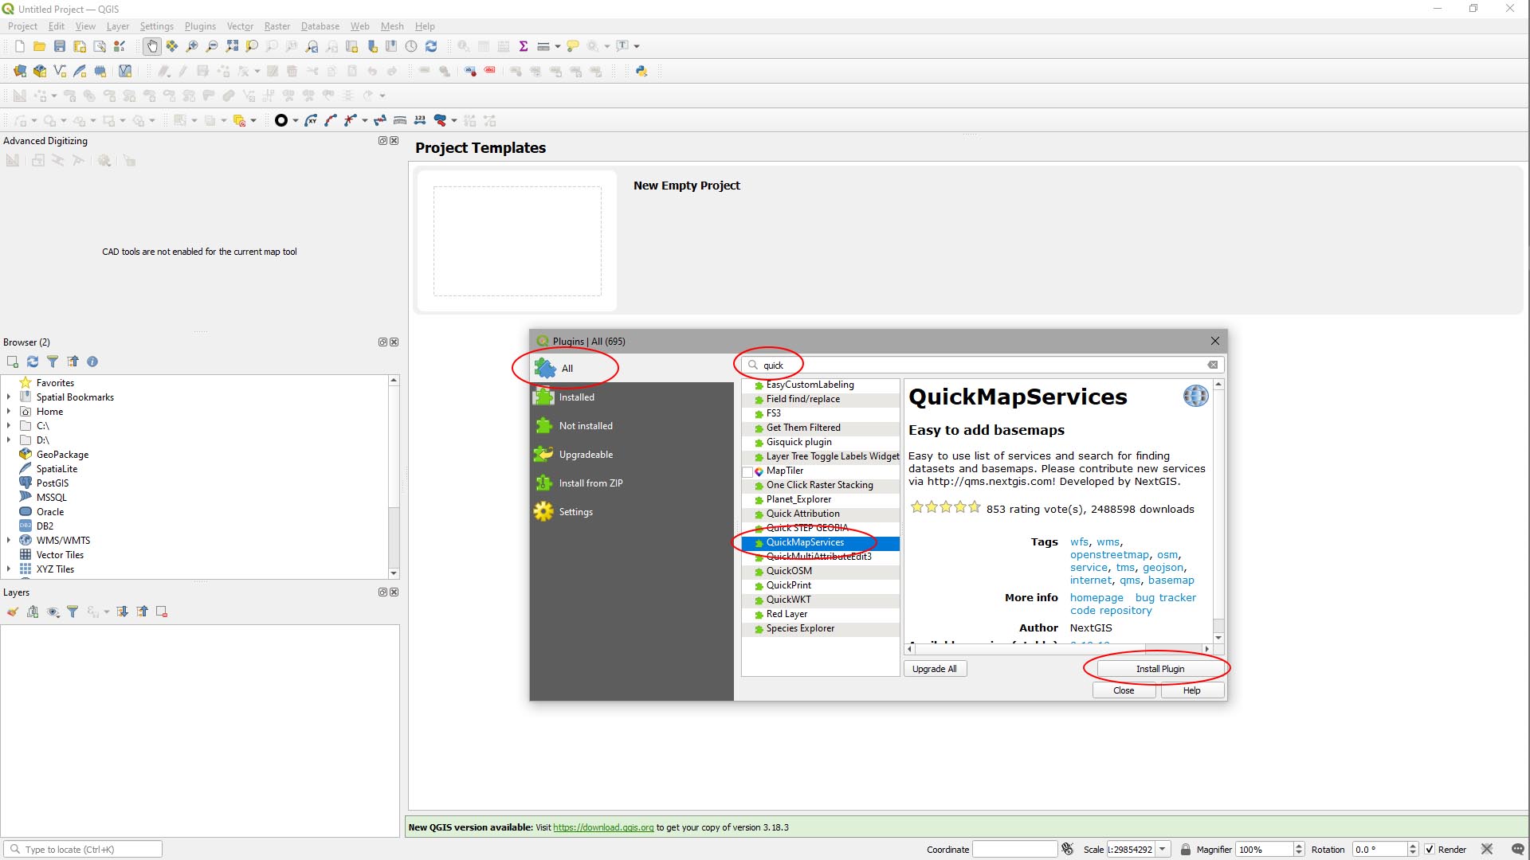Select QuickOSM in the plugin list
The image size is (1530, 860).
tap(821, 571)
